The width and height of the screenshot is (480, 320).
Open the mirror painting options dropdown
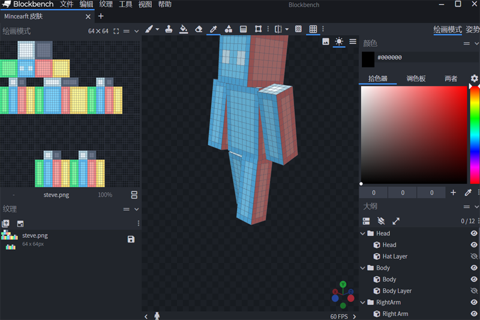pos(287,29)
